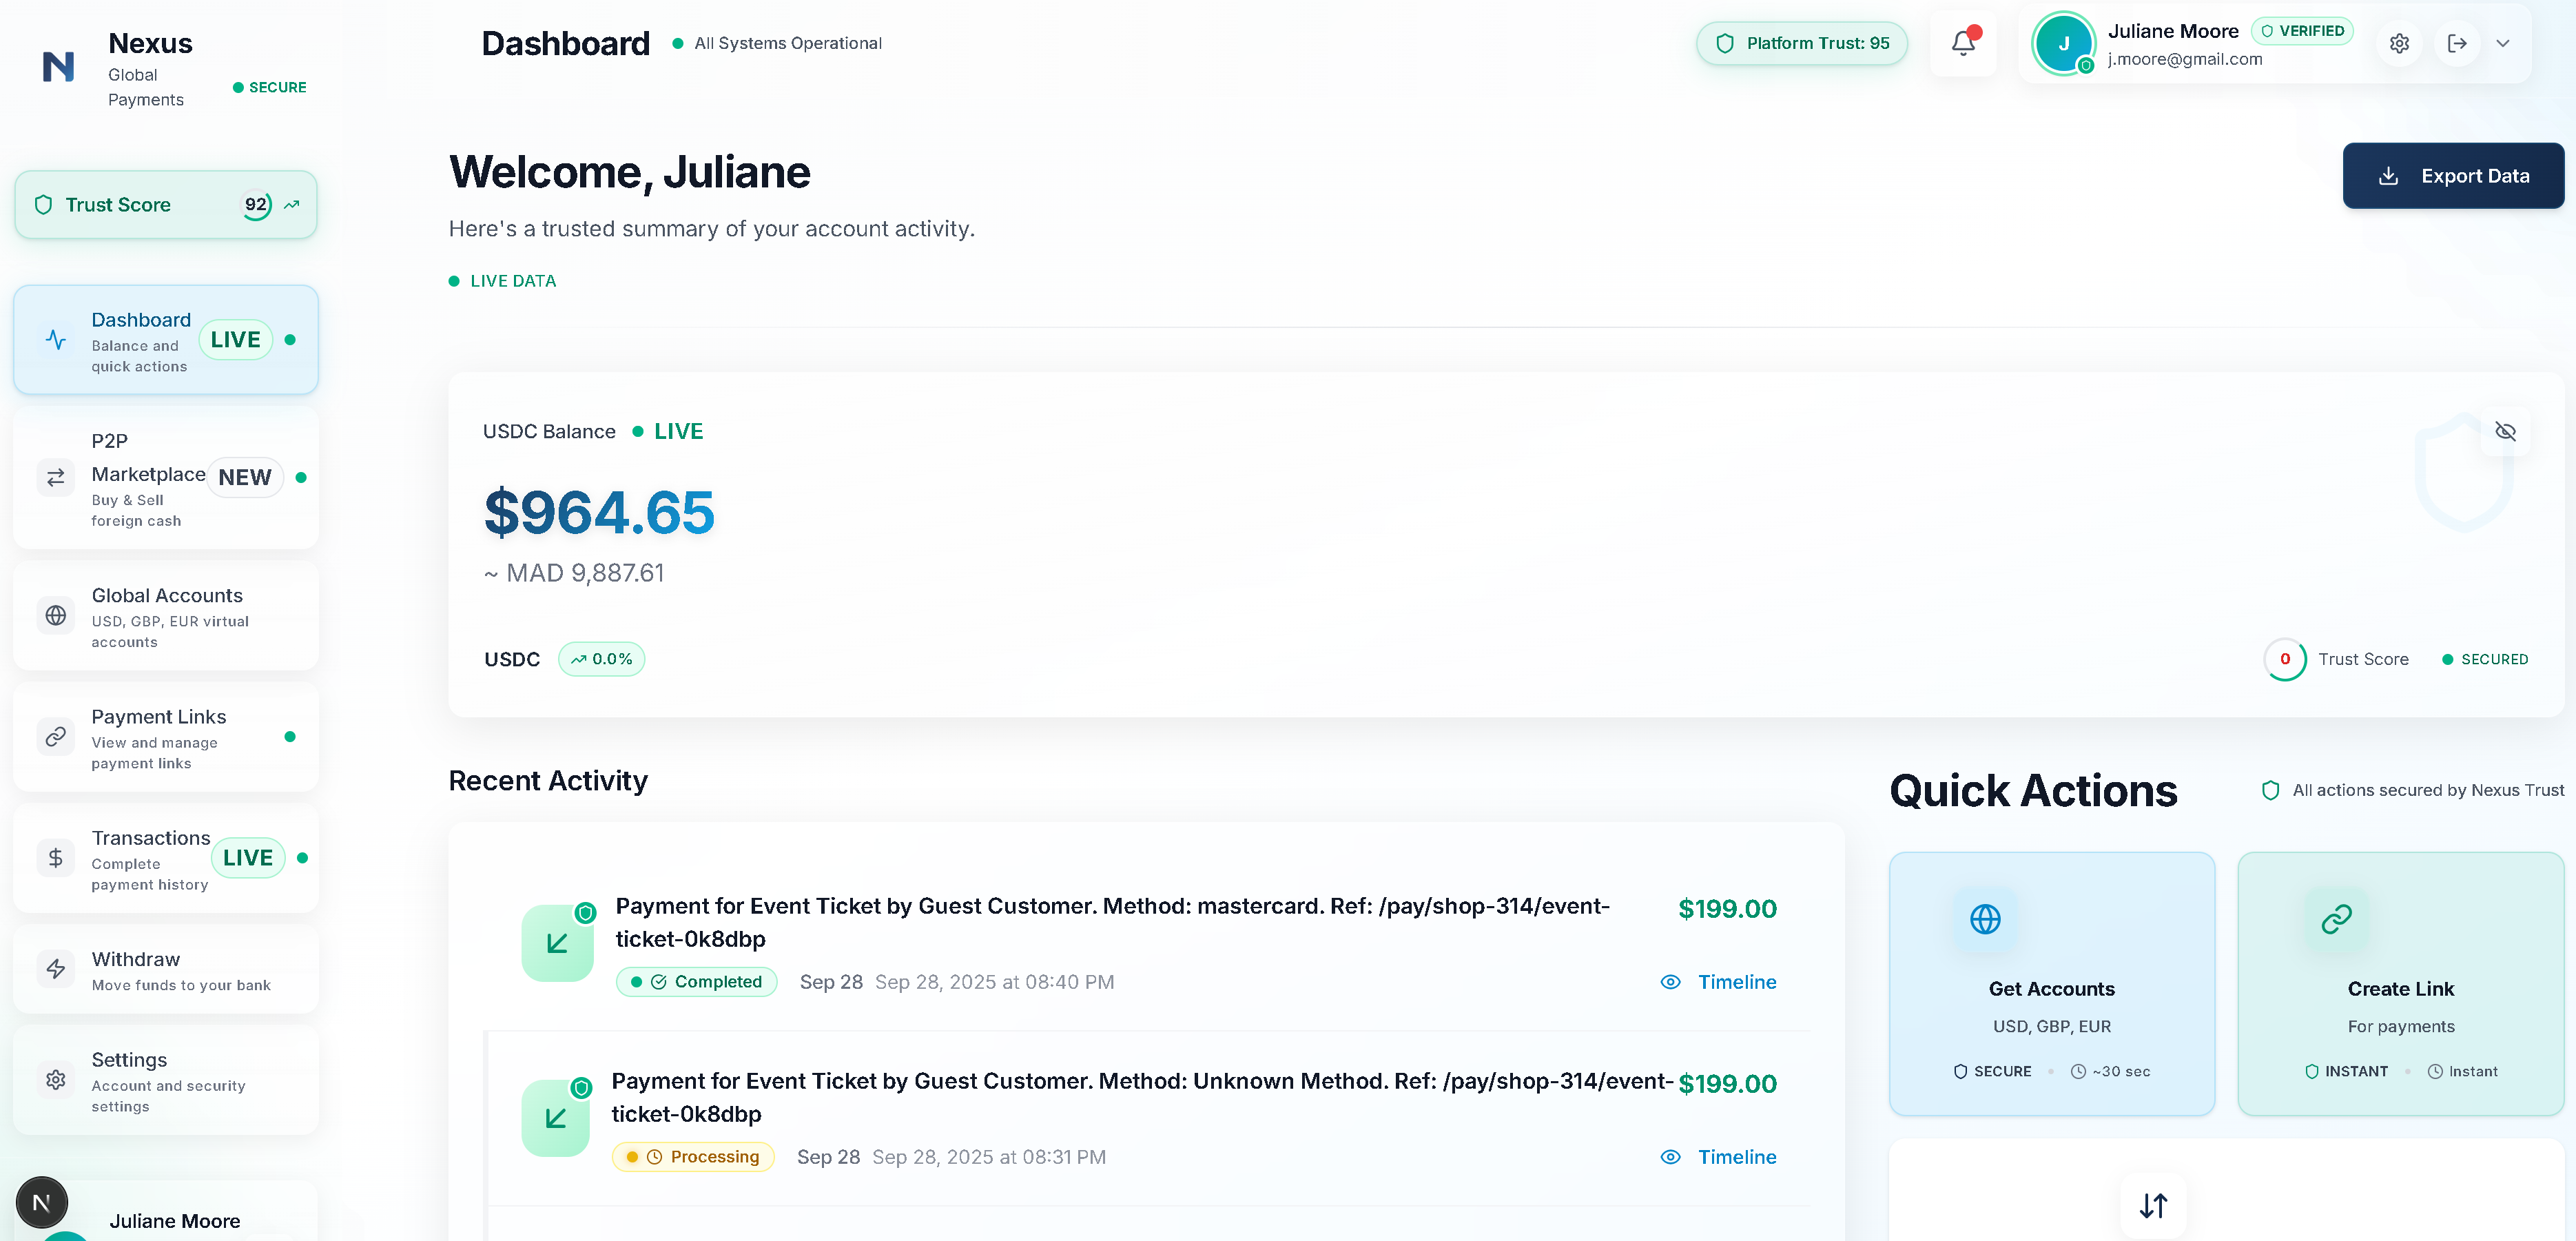Click the Create Link chain icon
Screen dimensions: 2576x1241
pyautogui.click(x=2336, y=918)
